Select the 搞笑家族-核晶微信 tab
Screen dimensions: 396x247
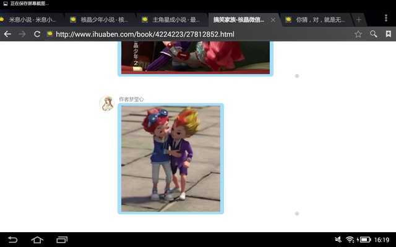tap(239, 20)
